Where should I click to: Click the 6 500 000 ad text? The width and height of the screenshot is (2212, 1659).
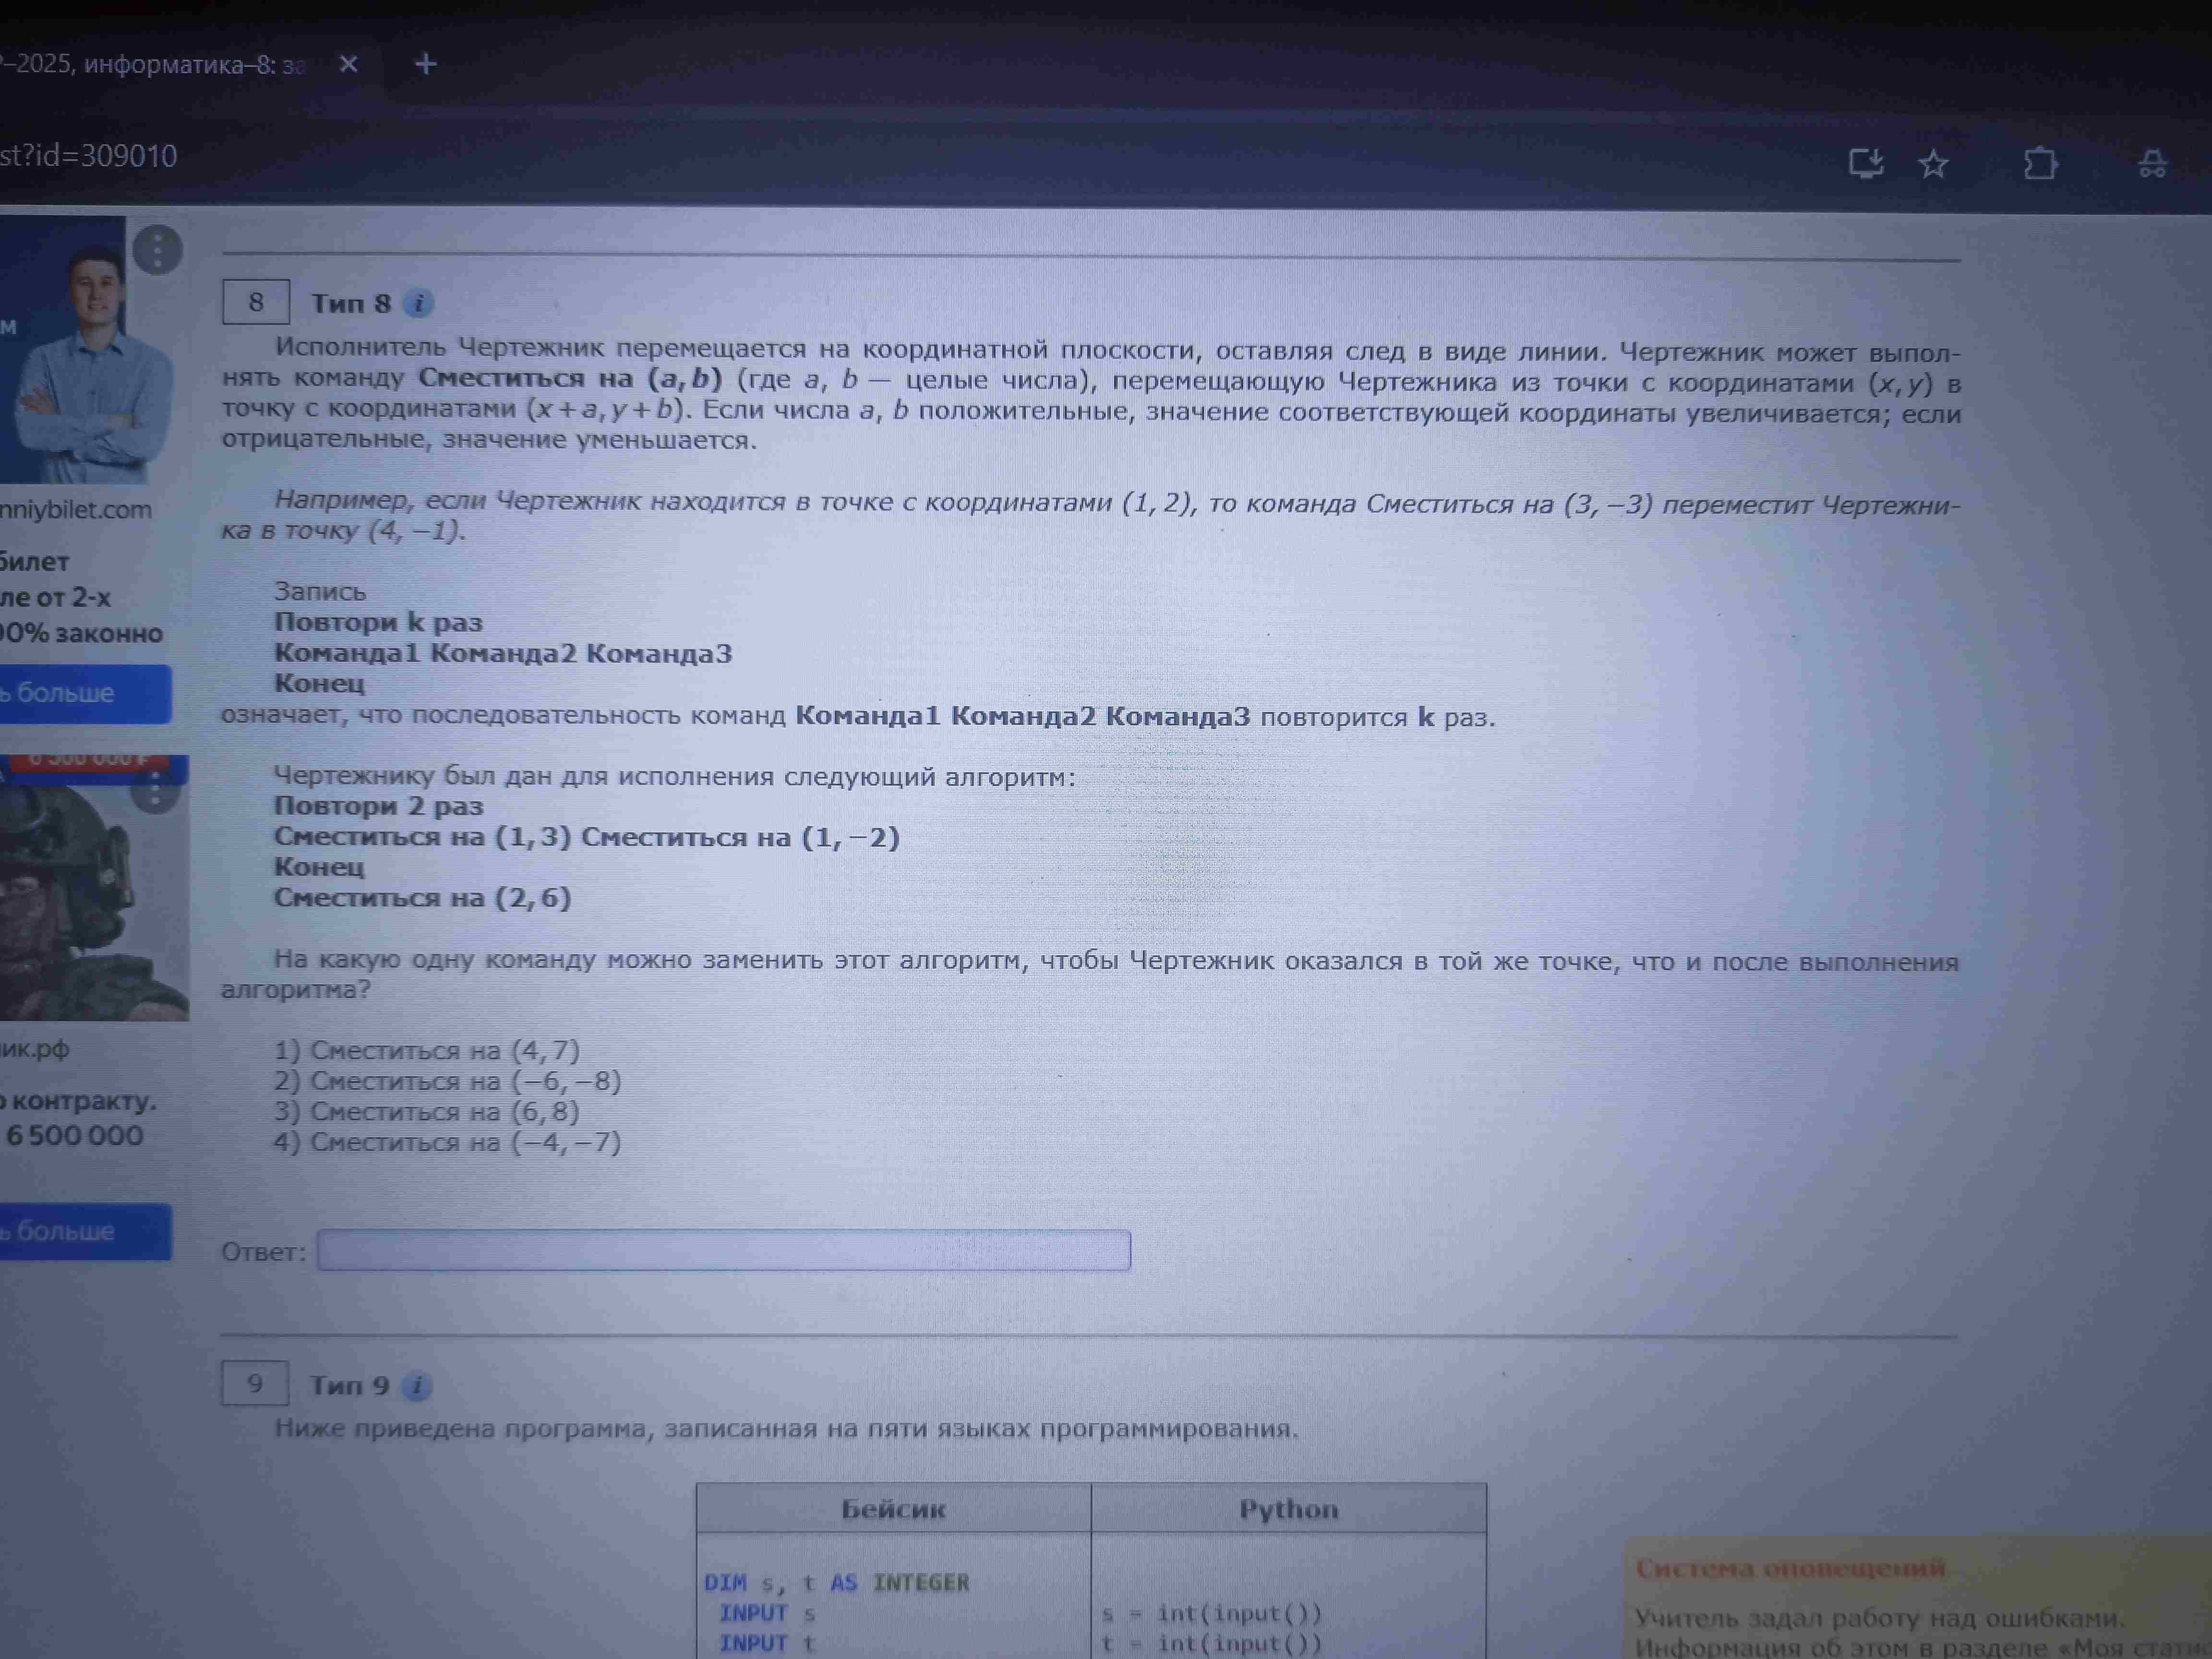[75, 1135]
